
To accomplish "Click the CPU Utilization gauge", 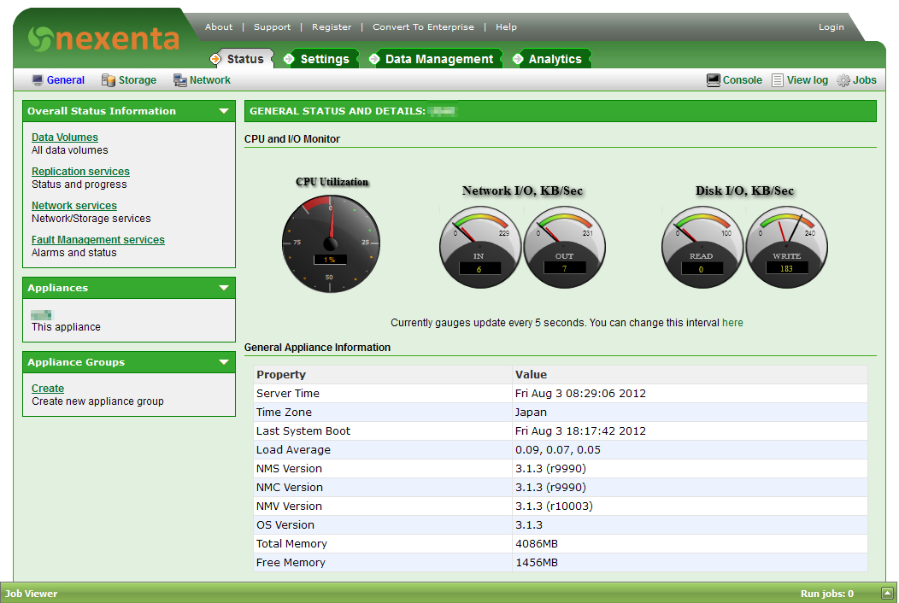I will pos(332,244).
